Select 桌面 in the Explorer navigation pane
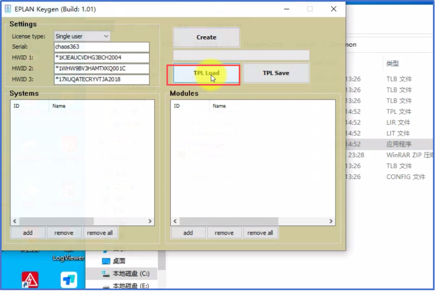The width and height of the screenshot is (435, 291). (119, 261)
